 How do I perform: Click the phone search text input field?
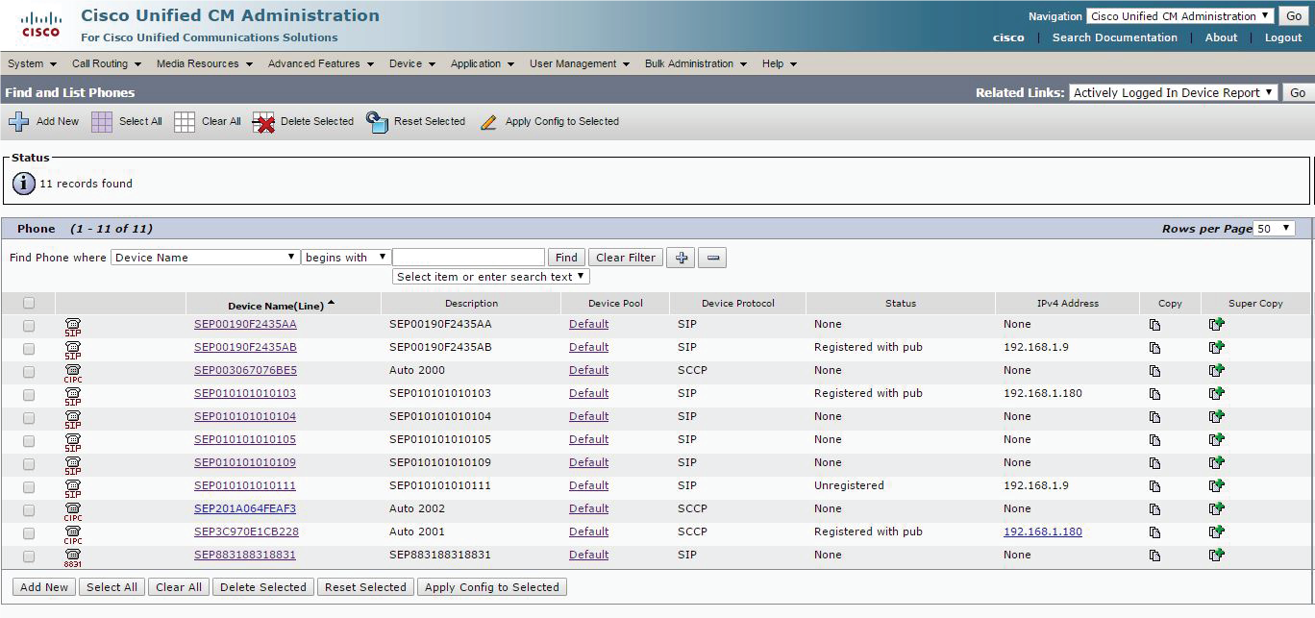[x=468, y=258]
